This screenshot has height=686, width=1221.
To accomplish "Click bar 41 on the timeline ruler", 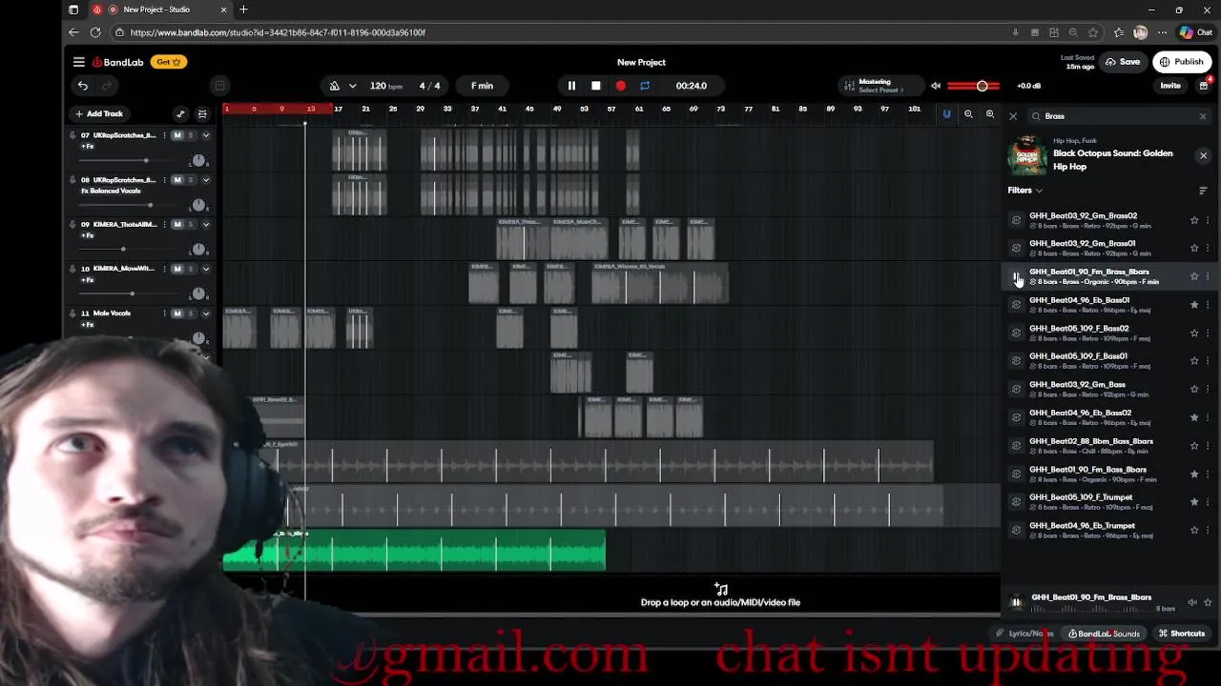I will 502,109.
